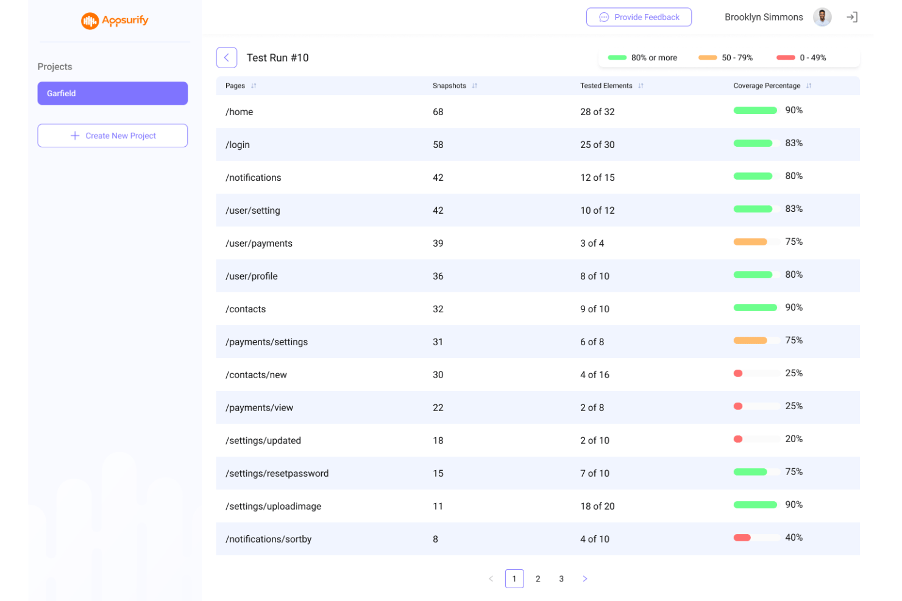Go to pagination page 2

pos(538,578)
